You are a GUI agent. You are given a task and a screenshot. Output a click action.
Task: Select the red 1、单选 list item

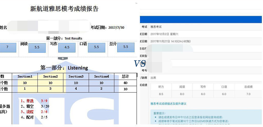point(27,101)
